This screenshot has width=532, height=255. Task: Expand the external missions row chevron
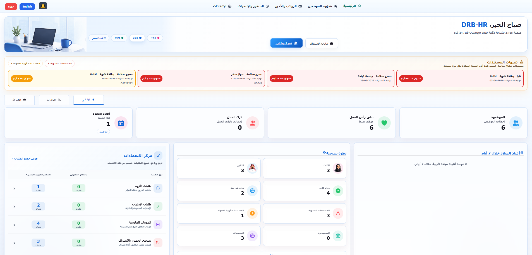tap(14, 225)
